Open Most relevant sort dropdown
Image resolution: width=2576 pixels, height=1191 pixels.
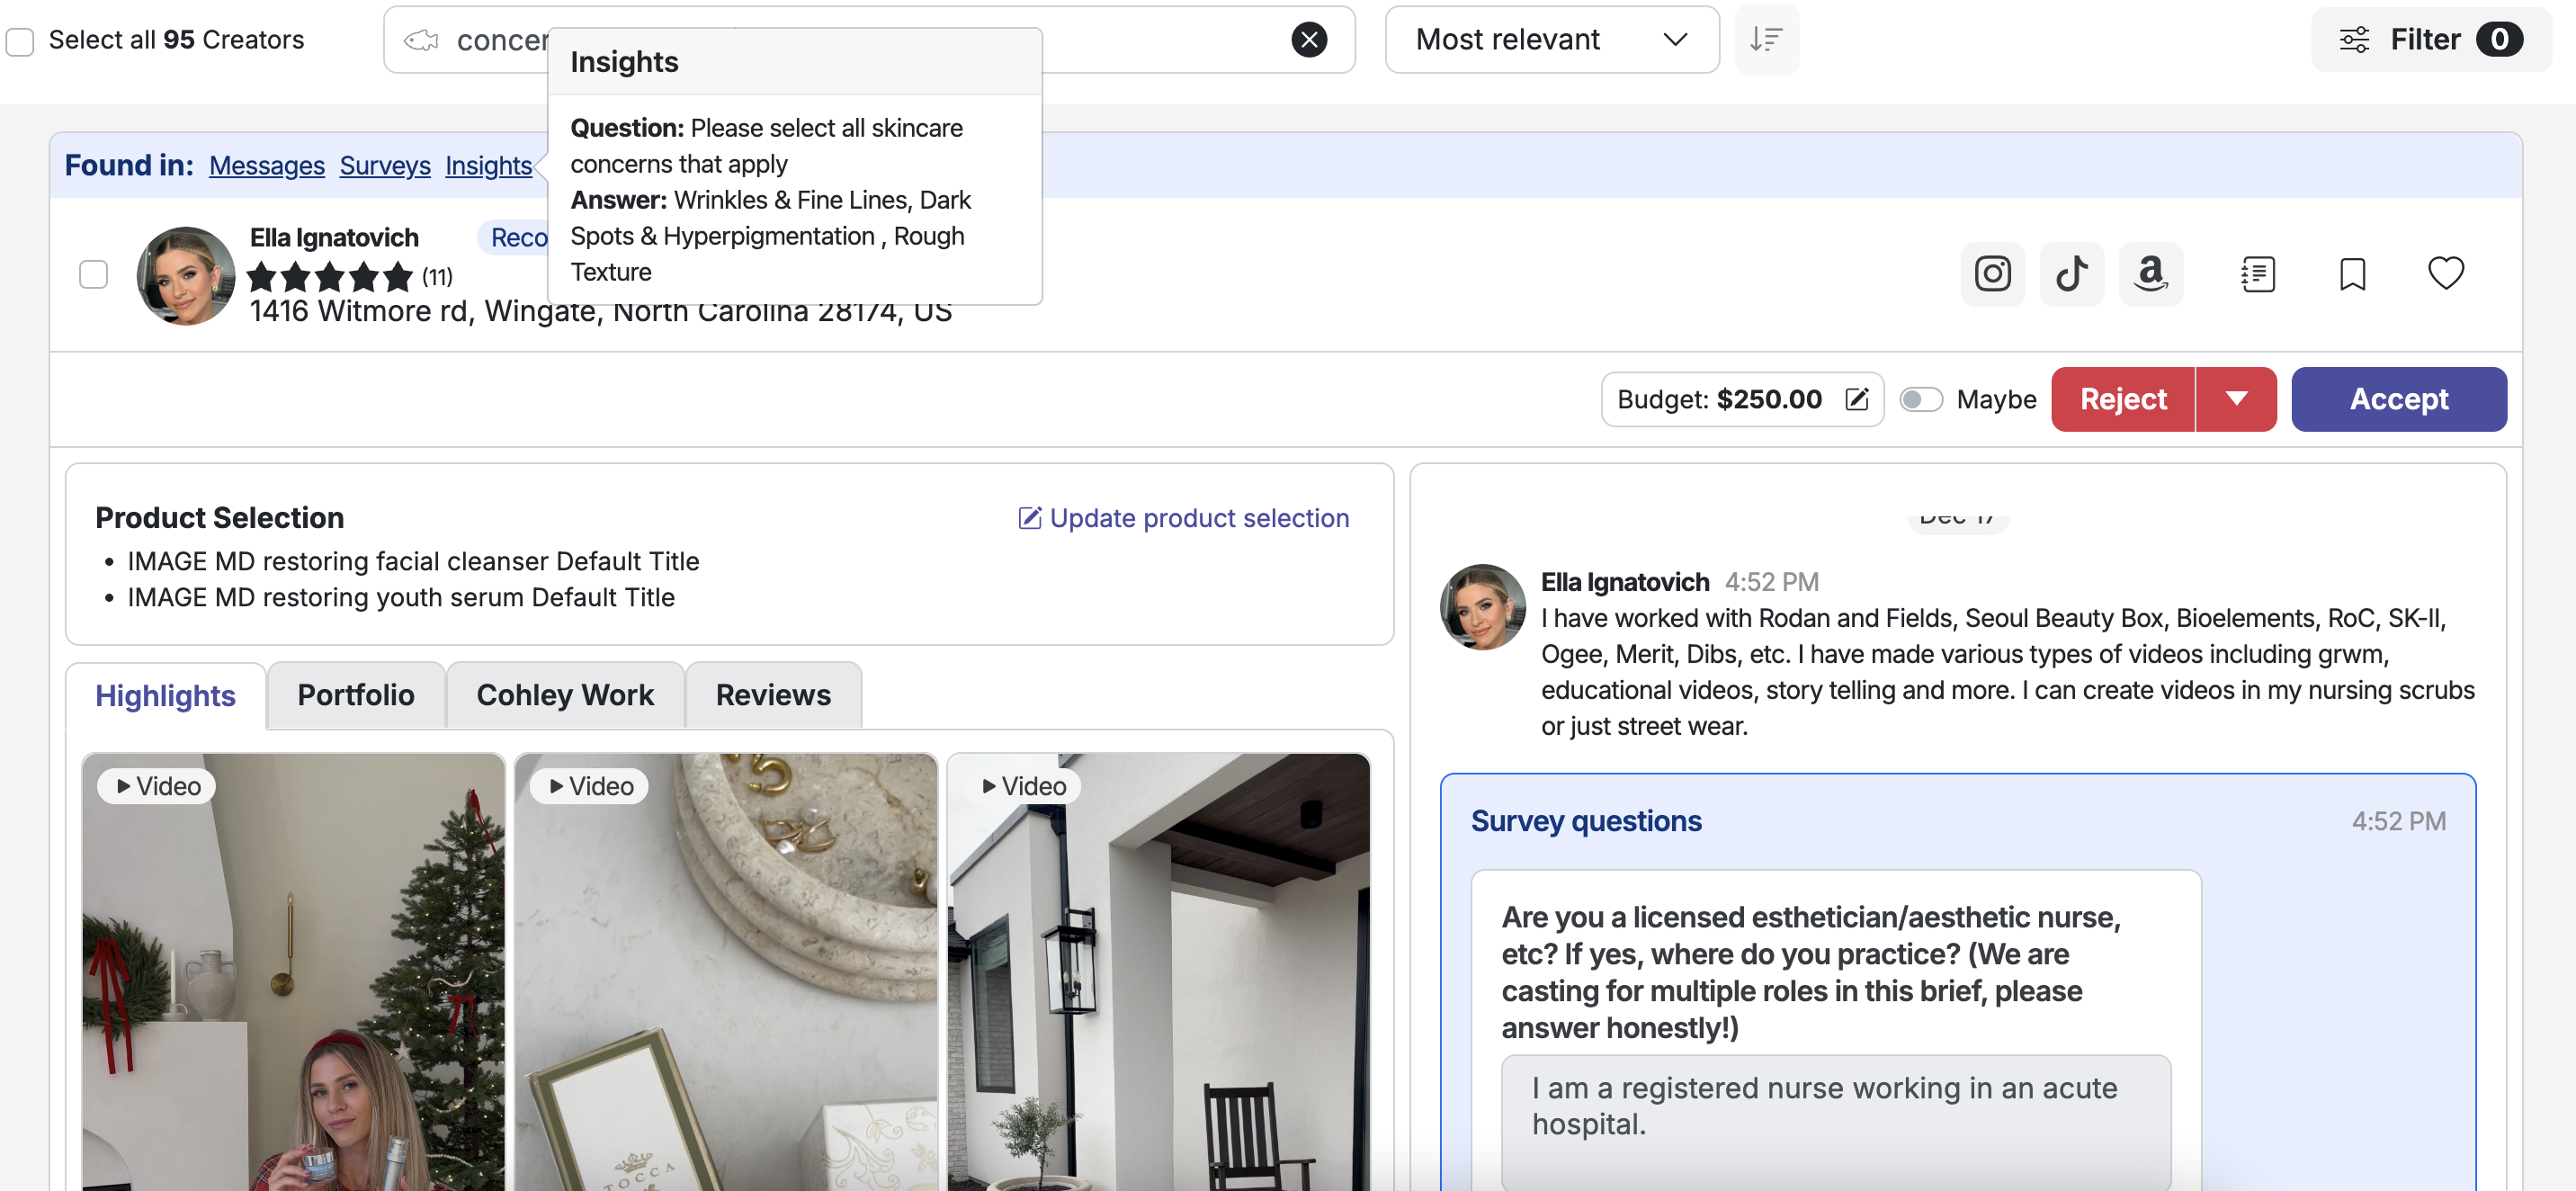point(1551,40)
